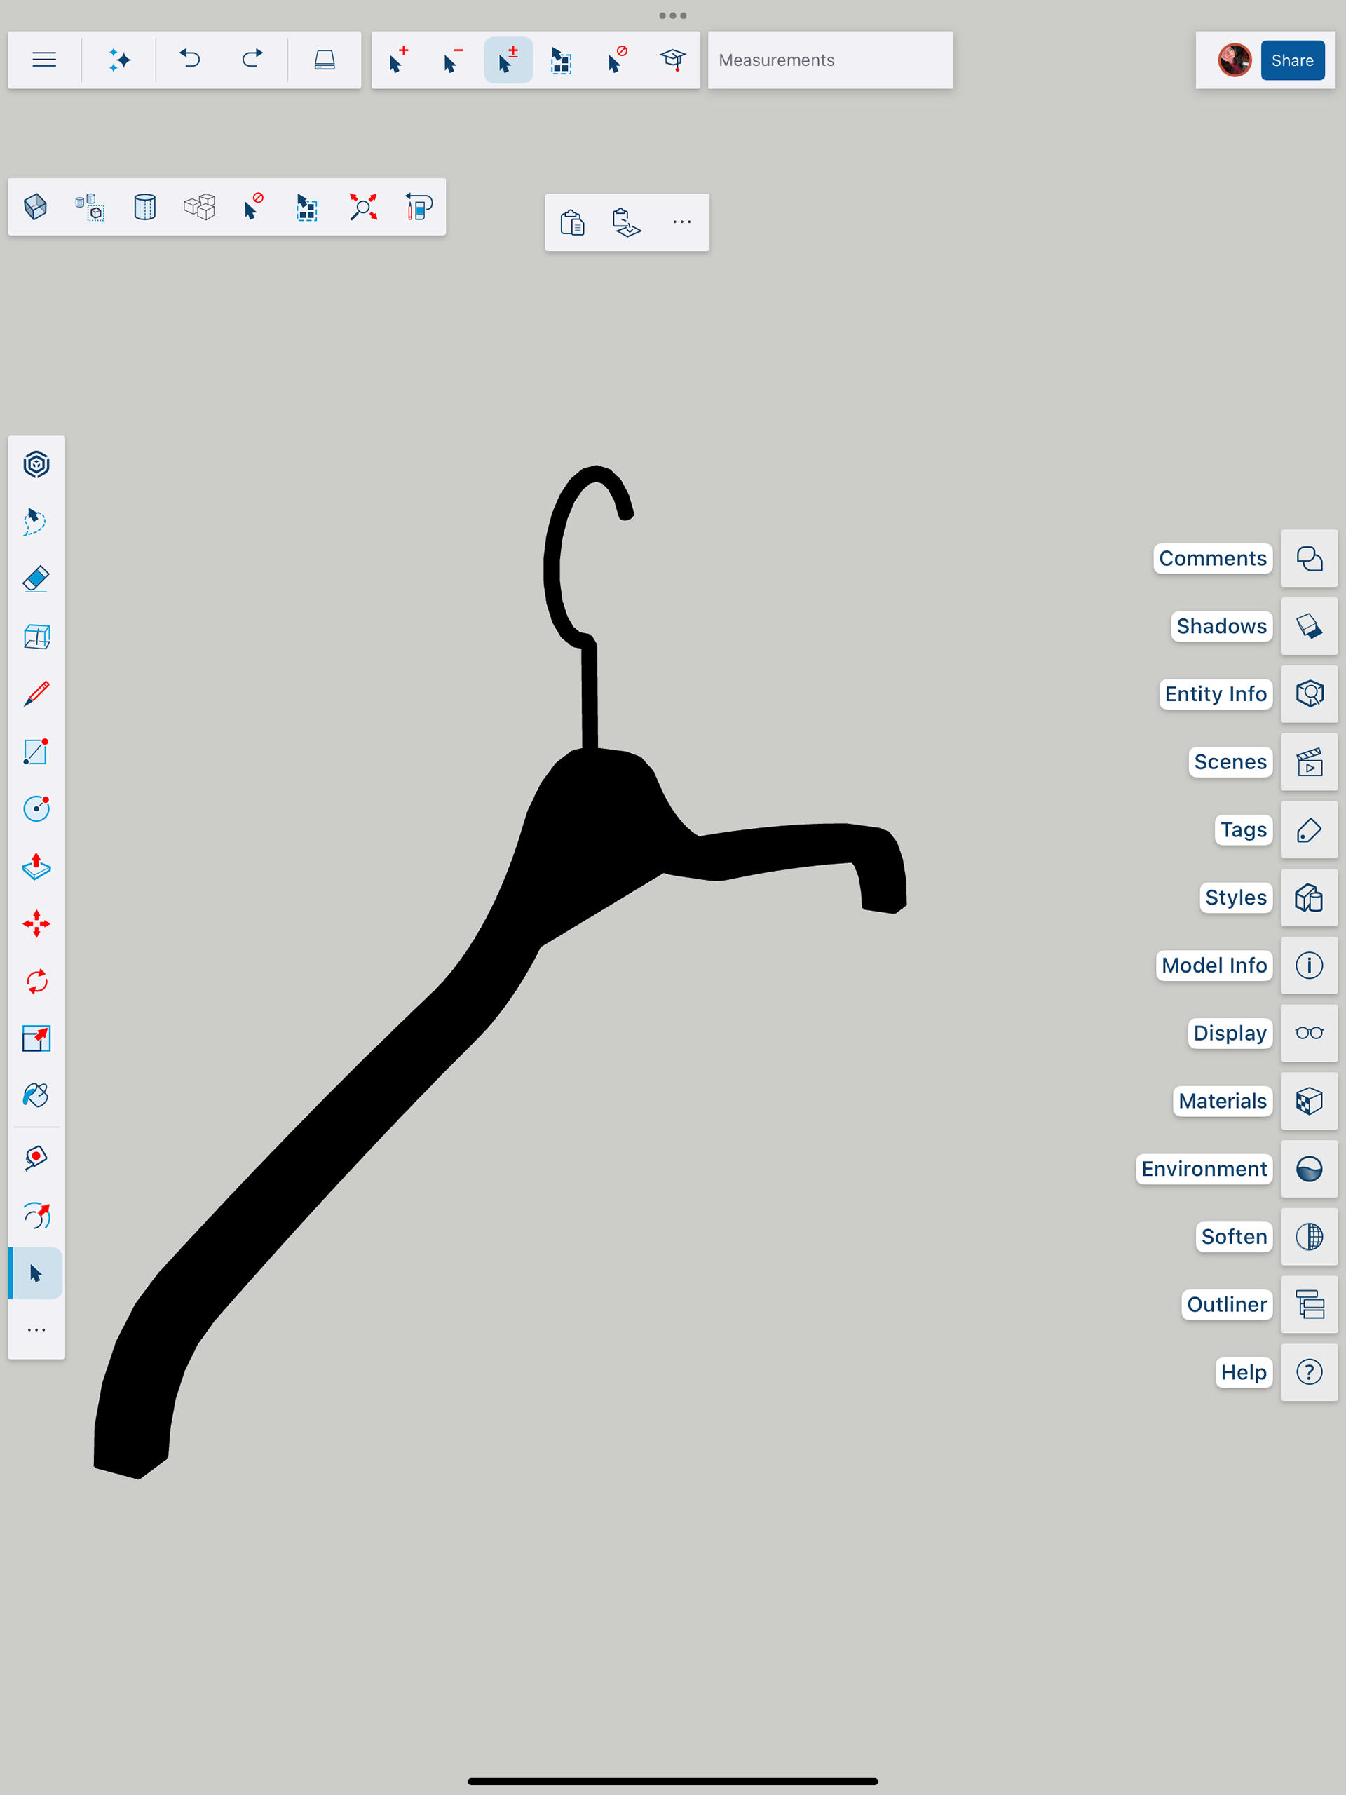This screenshot has width=1346, height=1795.
Task: Click the Zoom Extents icon
Action: coord(362,207)
